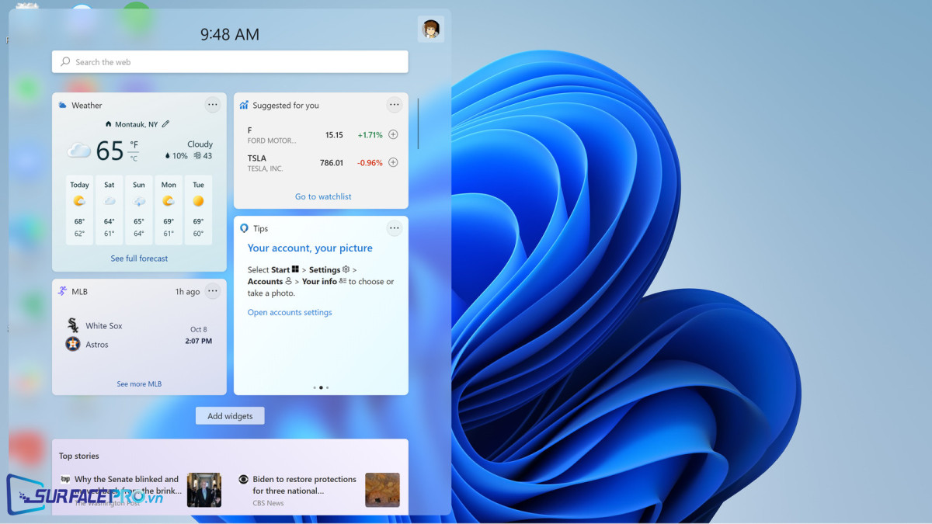Open accounts settings link

[x=290, y=312]
